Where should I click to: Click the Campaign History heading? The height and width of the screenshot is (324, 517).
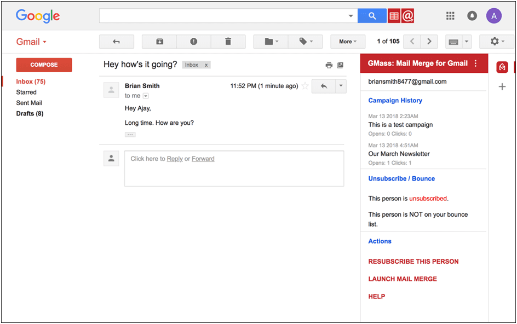[395, 101]
